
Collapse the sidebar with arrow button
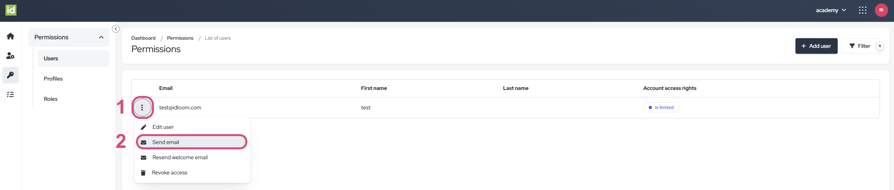pos(116,29)
